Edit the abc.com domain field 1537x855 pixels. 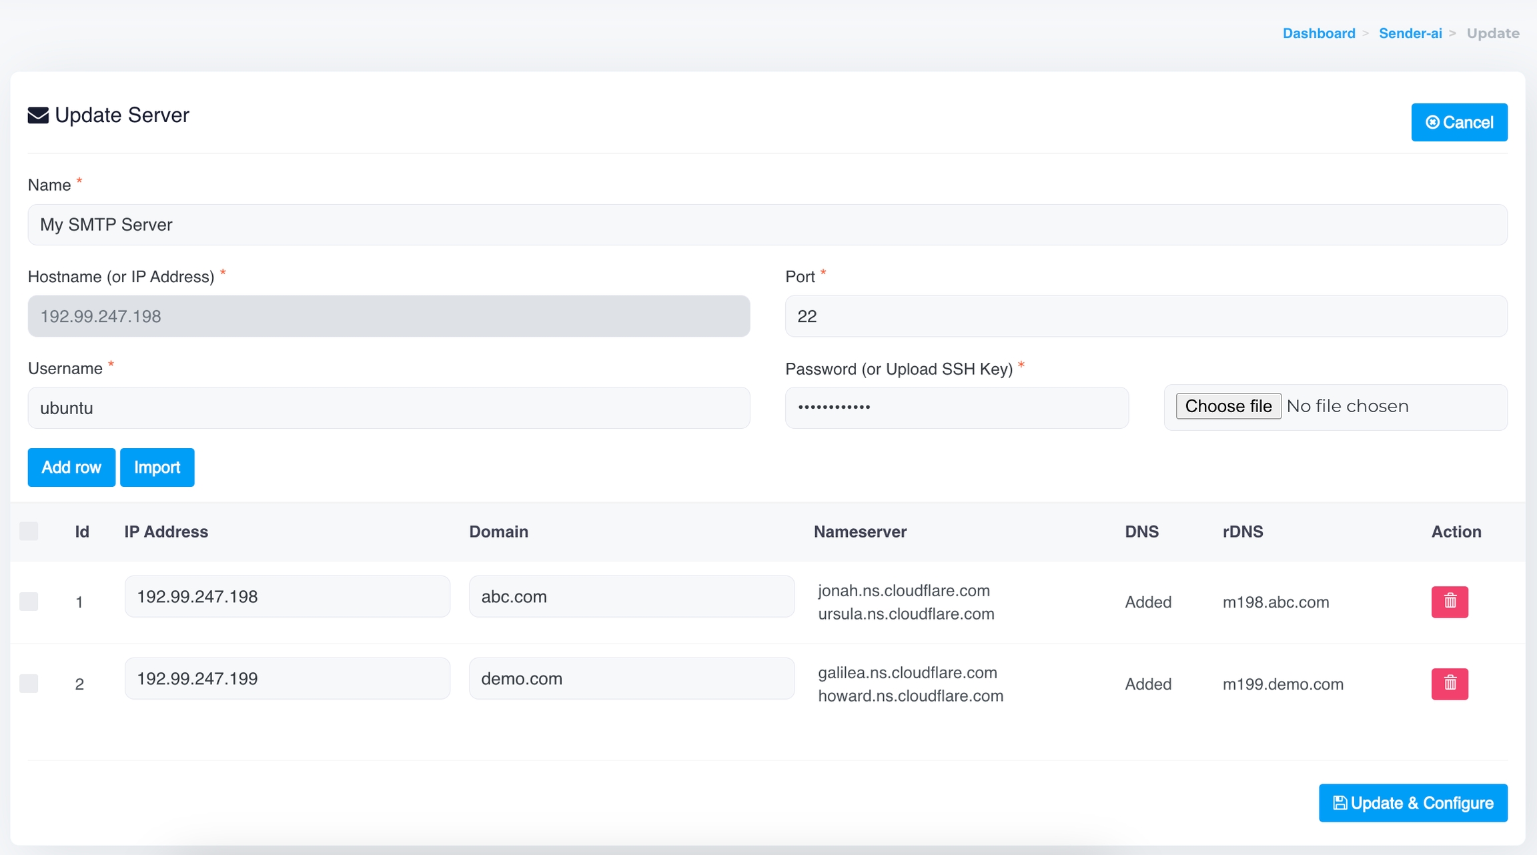631,597
